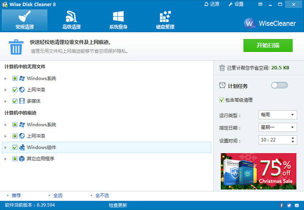The image size is (304, 210).
Task: Click the vacuum cleaner icon of 高级清理
Action: tap(71, 16)
